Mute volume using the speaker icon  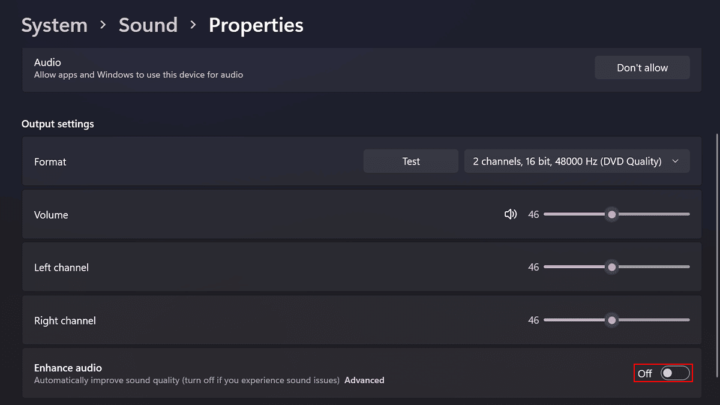tap(511, 214)
